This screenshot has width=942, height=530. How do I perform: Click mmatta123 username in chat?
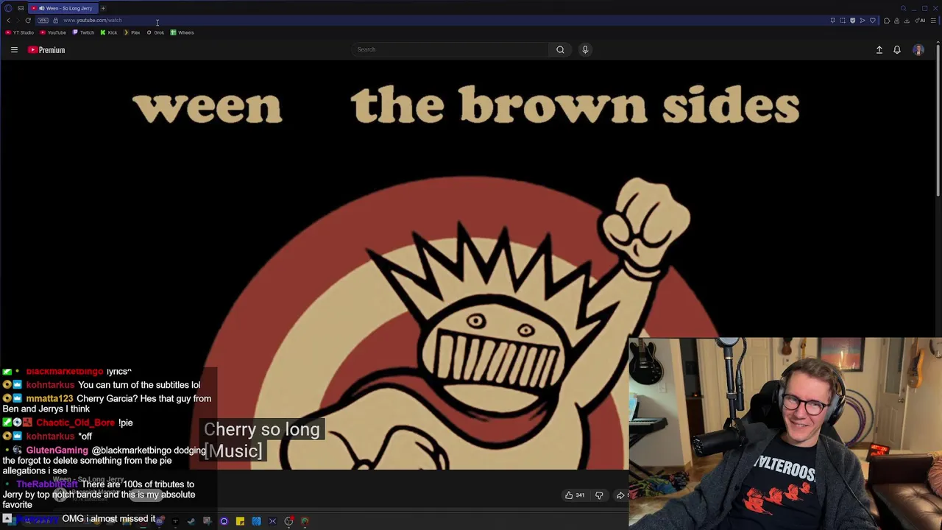(49, 399)
